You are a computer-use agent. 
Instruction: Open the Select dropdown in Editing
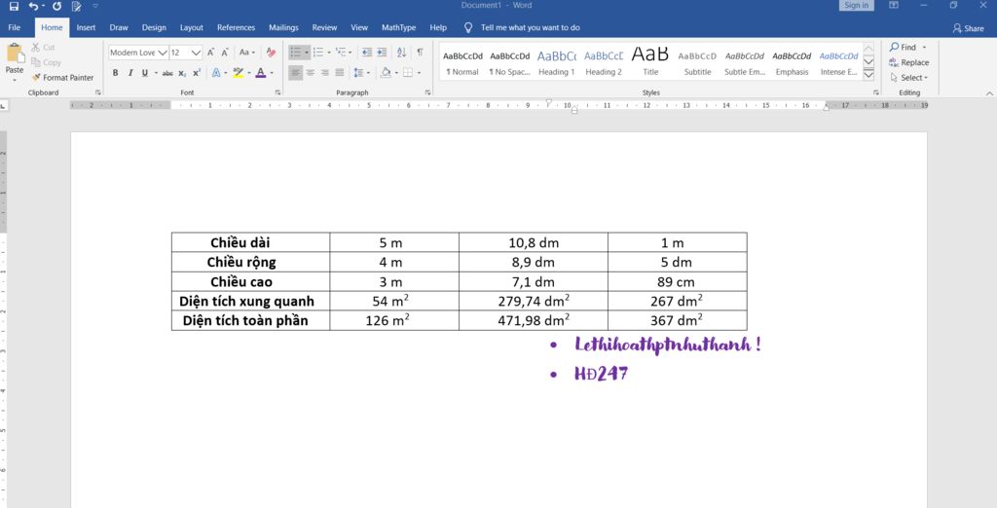909,78
